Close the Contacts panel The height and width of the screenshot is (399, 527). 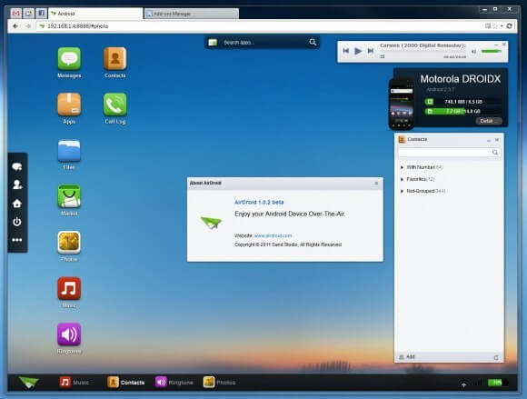pyautogui.click(x=497, y=139)
